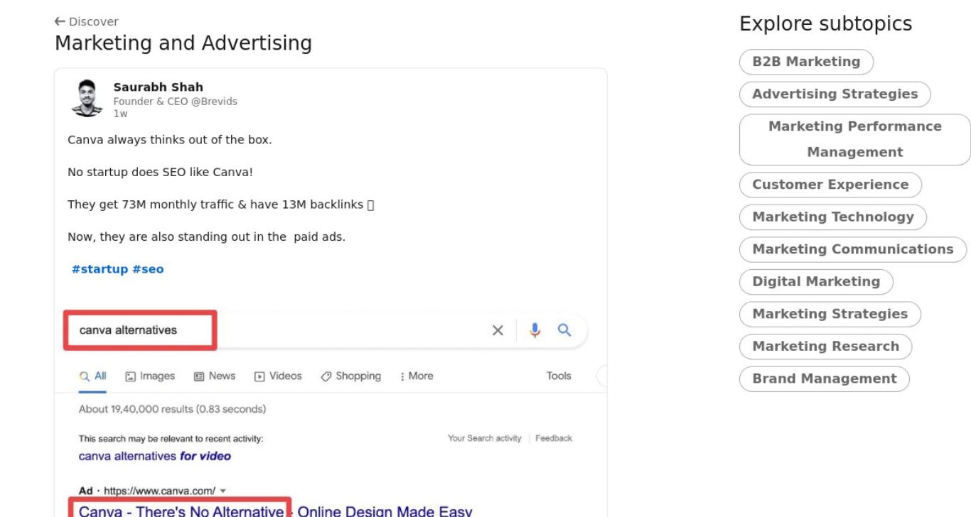The image size is (971, 517).
Task: Click the '1w' post timestamp
Action: [x=120, y=114]
